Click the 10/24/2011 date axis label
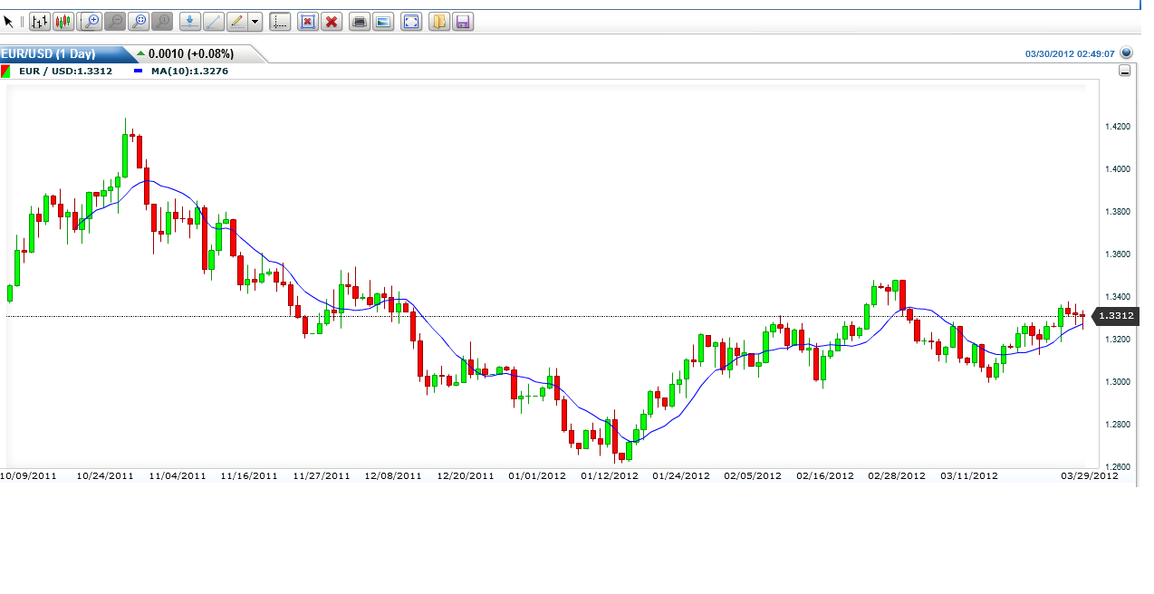Viewport: 1154px width, 594px height. coord(105,475)
